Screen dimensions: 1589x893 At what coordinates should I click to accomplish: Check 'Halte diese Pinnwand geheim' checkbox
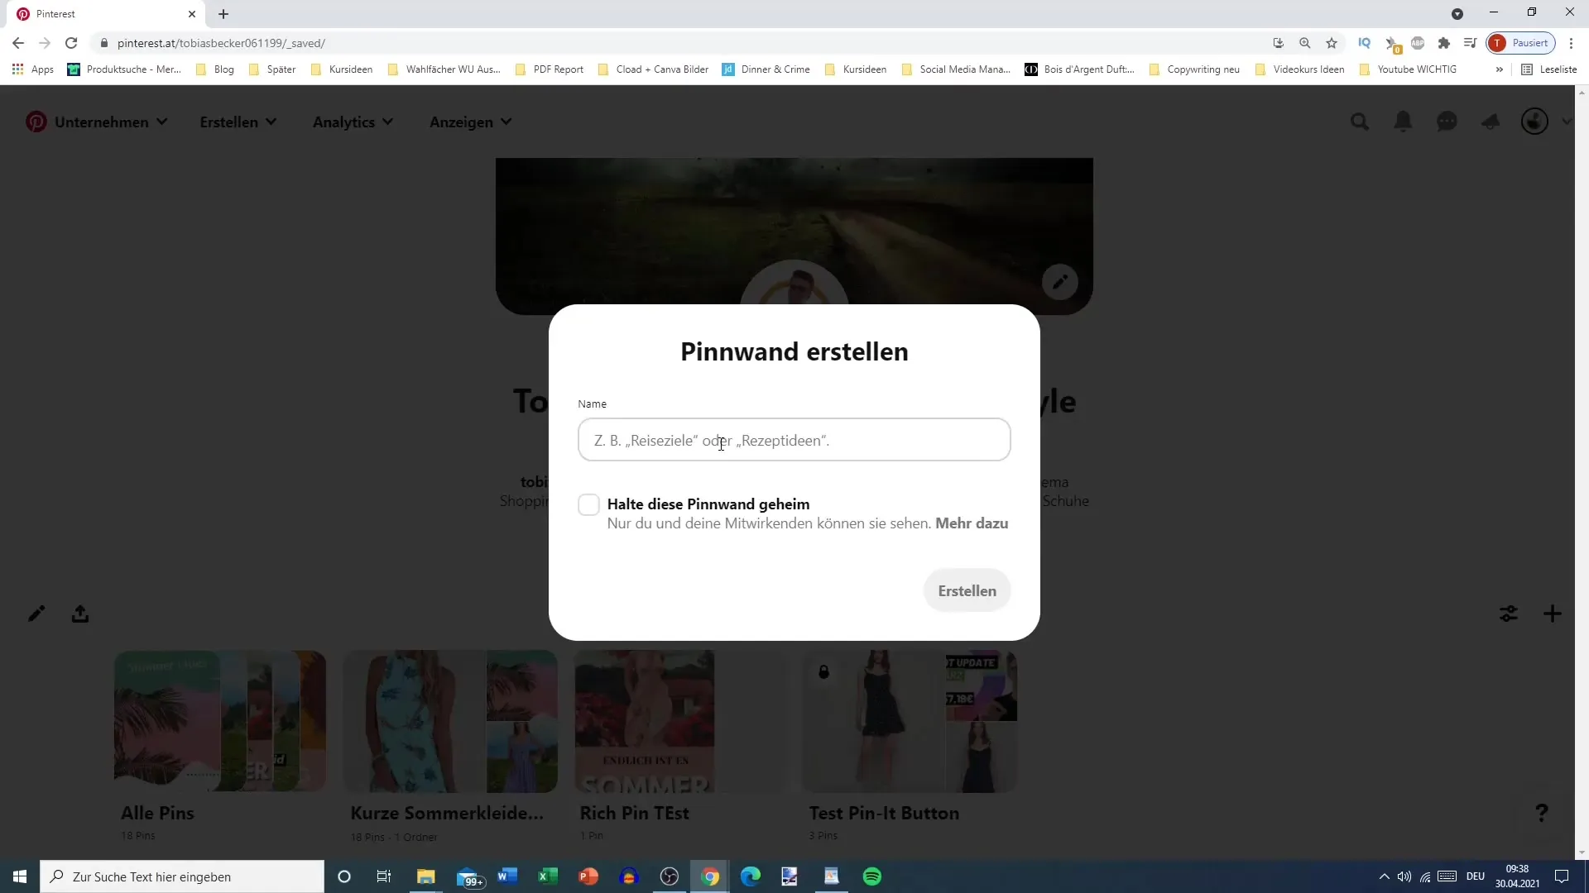(x=588, y=504)
